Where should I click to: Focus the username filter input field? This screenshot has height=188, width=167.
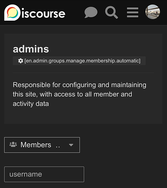(44, 174)
